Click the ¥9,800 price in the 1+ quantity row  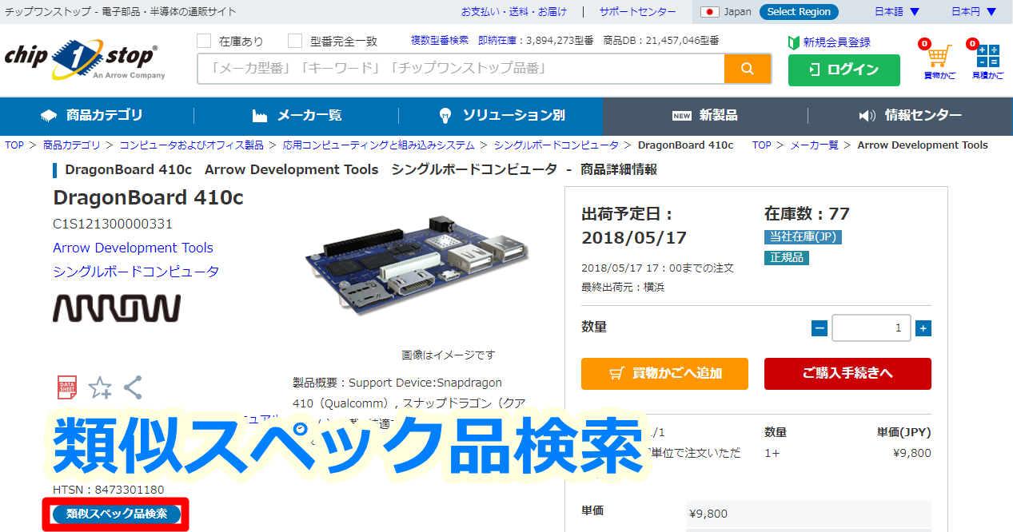pyautogui.click(x=912, y=453)
